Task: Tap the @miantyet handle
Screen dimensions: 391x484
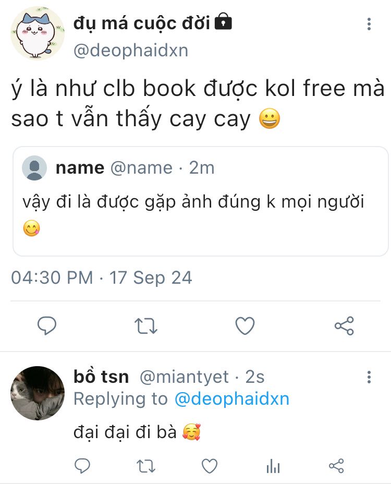Action: coord(184,377)
